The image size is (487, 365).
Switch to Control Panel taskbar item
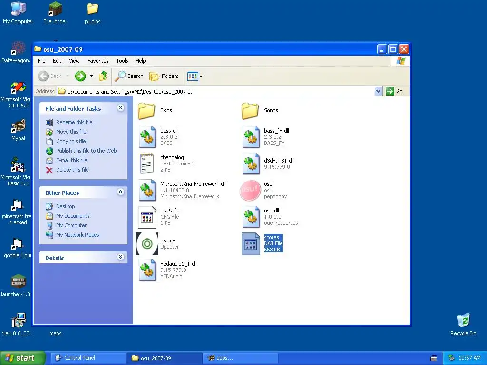[x=88, y=358]
